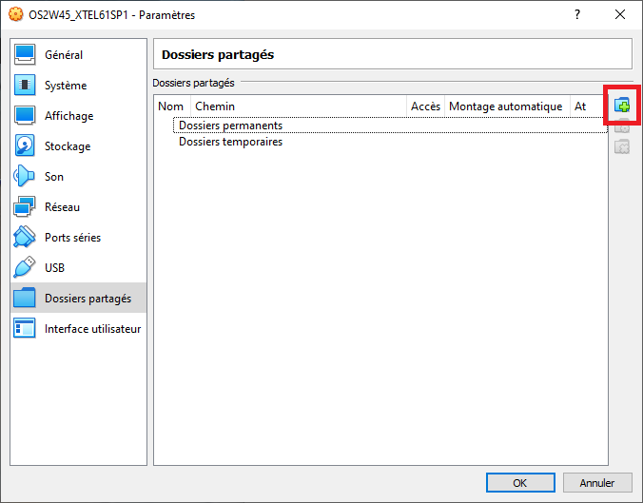This screenshot has height=503, width=643.
Task: Open the Ports séries section
Action: point(72,238)
